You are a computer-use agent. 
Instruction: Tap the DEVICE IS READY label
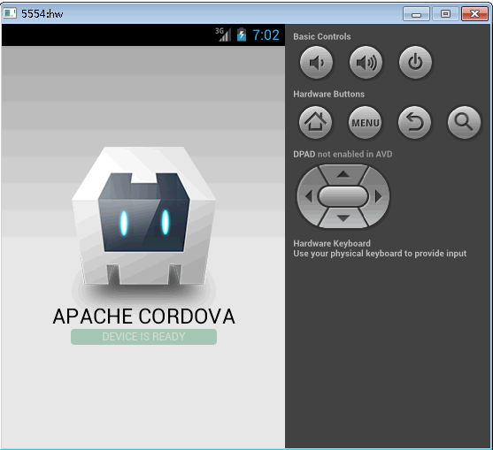point(143,337)
